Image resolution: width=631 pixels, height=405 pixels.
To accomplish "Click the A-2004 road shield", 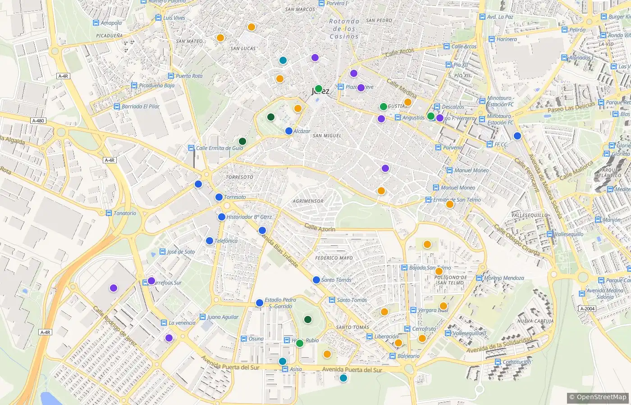I will pyautogui.click(x=587, y=309).
